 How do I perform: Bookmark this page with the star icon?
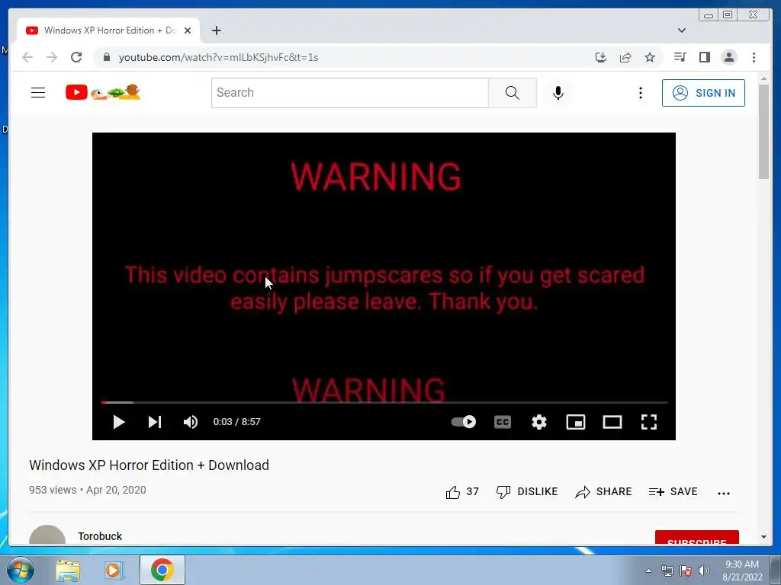point(650,57)
